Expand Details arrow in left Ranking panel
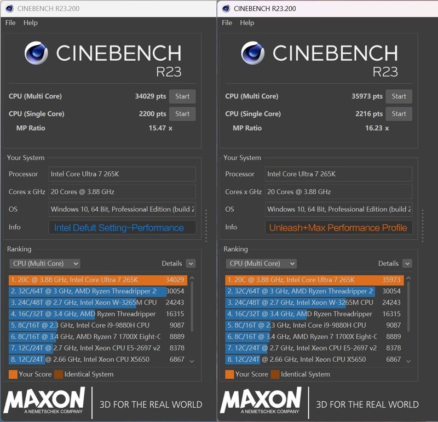 click(191, 263)
